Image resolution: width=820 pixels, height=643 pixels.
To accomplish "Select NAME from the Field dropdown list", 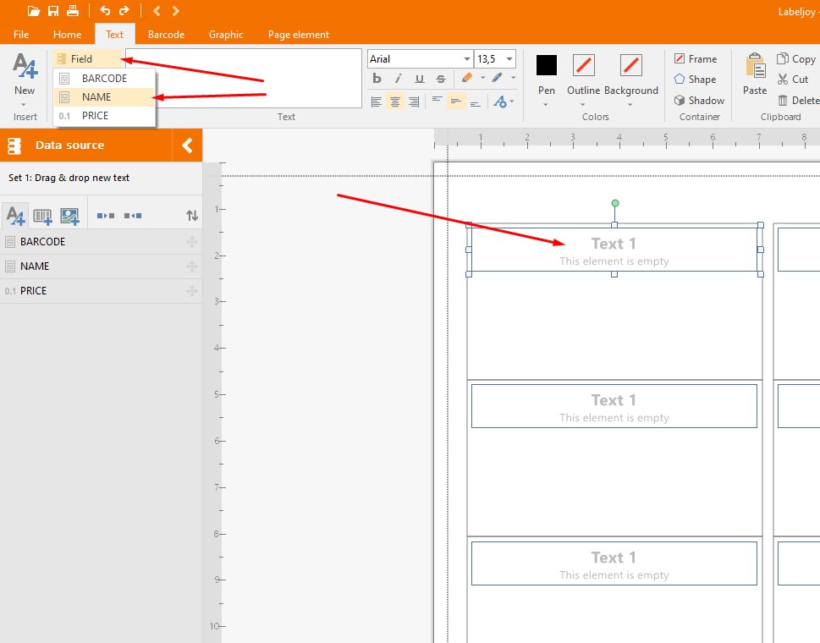I will [x=96, y=97].
